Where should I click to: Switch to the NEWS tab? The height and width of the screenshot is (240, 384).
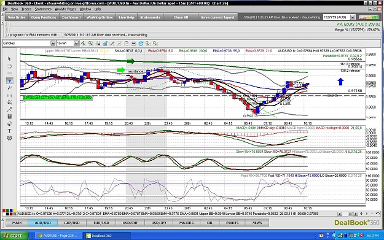[x=257, y=223]
